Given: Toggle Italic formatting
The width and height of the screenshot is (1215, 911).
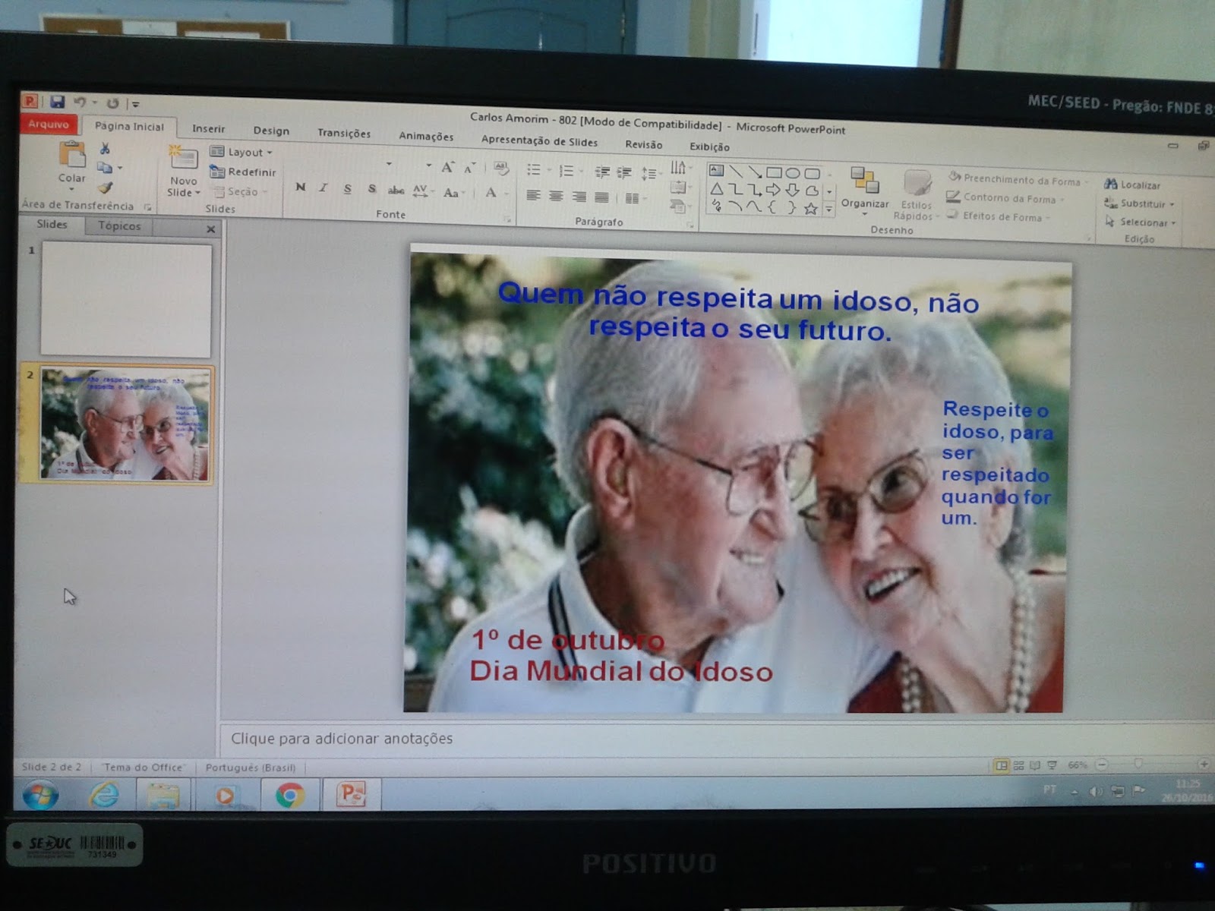Looking at the screenshot, I should click(323, 188).
